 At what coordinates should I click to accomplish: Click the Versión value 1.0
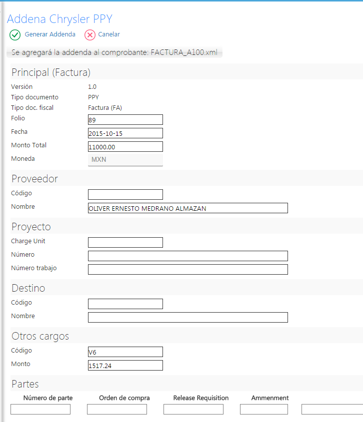92,87
